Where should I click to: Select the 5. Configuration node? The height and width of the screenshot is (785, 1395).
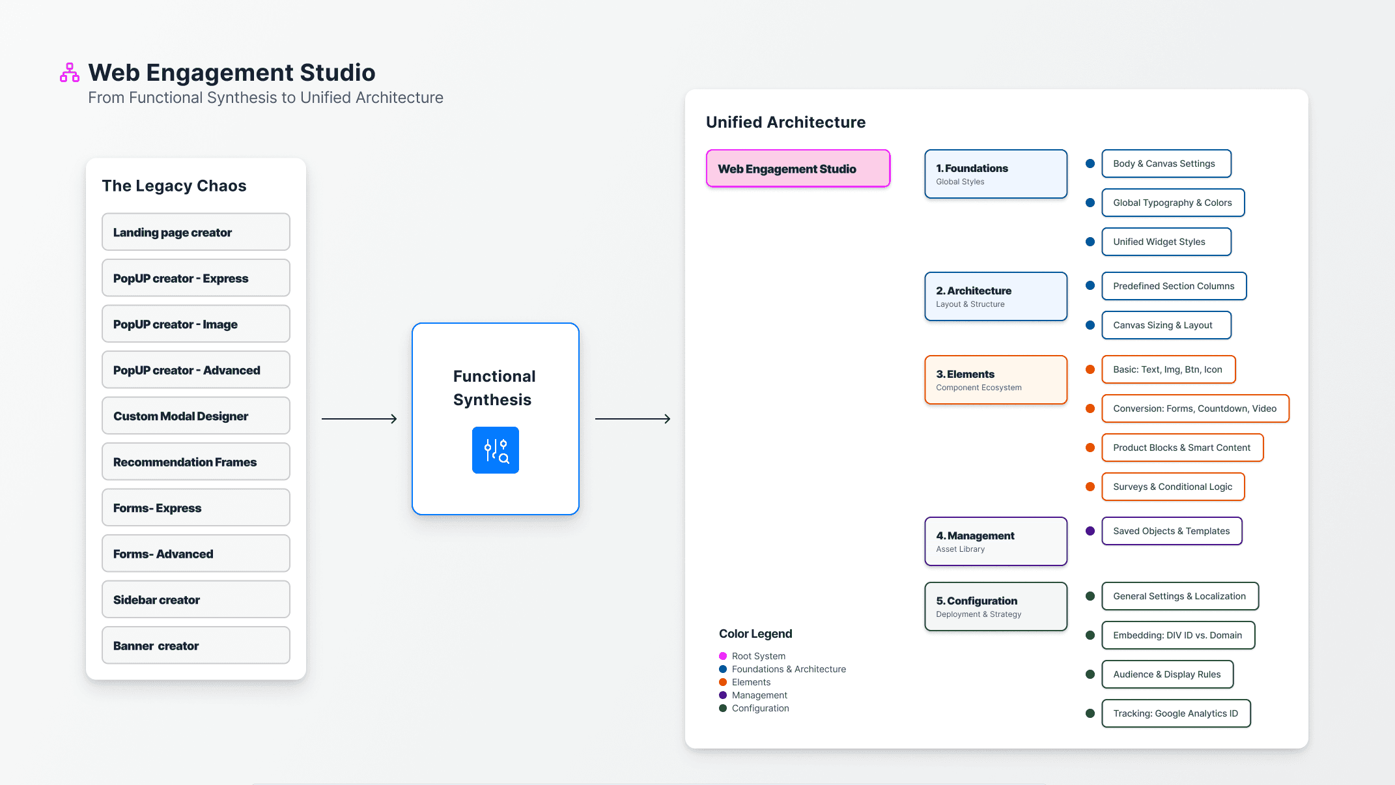click(995, 607)
